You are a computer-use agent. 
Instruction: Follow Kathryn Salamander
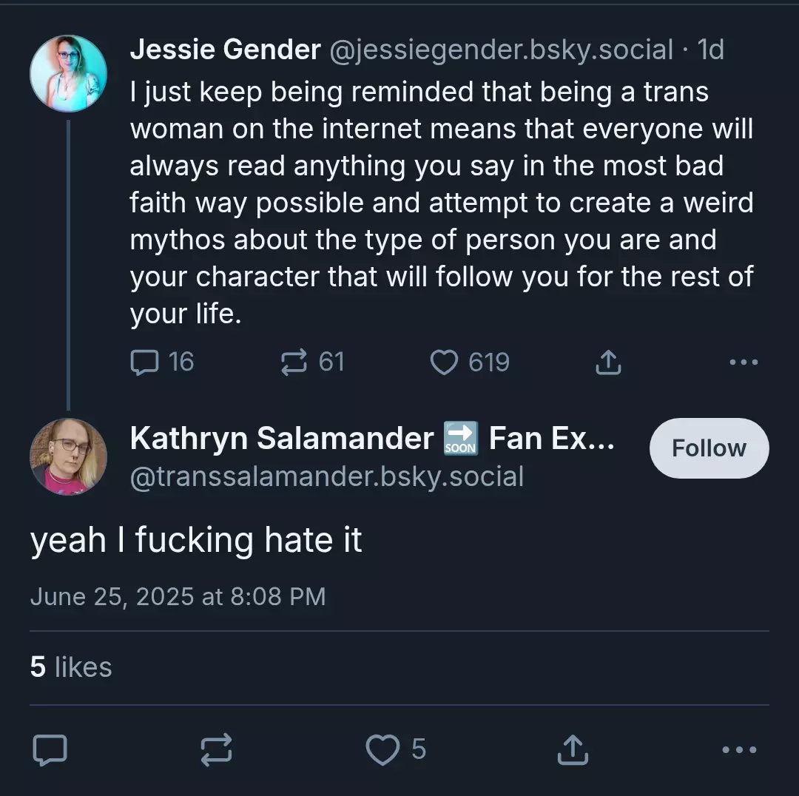click(709, 448)
